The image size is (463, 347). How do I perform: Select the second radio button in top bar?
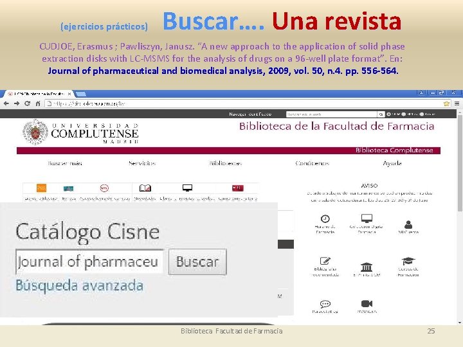click(x=404, y=114)
